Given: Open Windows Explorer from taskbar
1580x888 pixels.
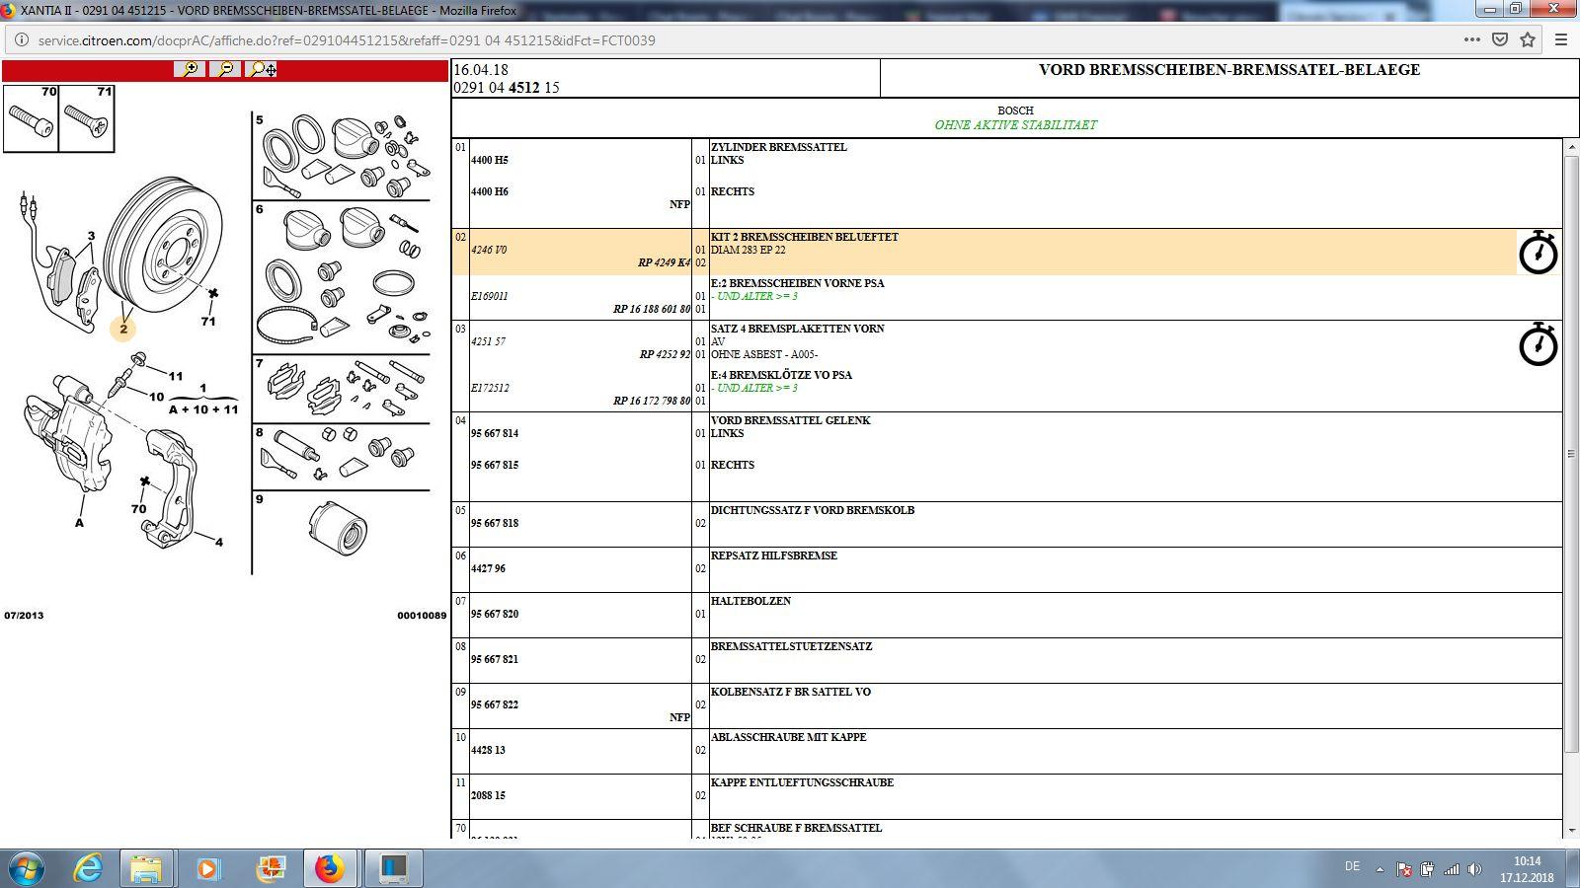Looking at the screenshot, I should (x=146, y=868).
